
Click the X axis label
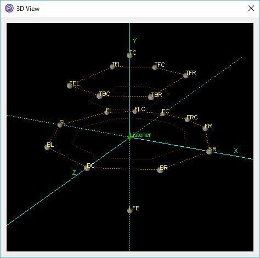pyautogui.click(x=236, y=151)
